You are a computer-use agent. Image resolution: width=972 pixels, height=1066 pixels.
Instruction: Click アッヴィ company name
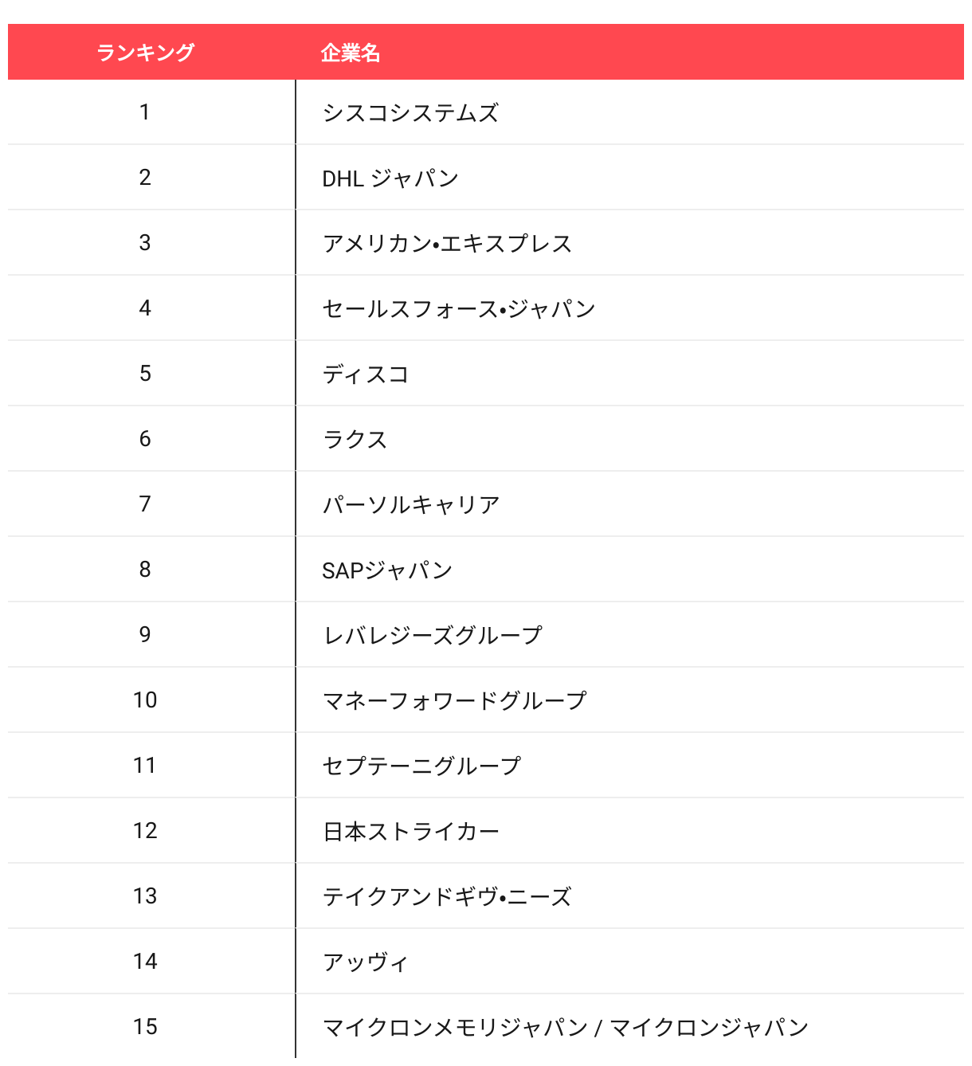point(366,962)
